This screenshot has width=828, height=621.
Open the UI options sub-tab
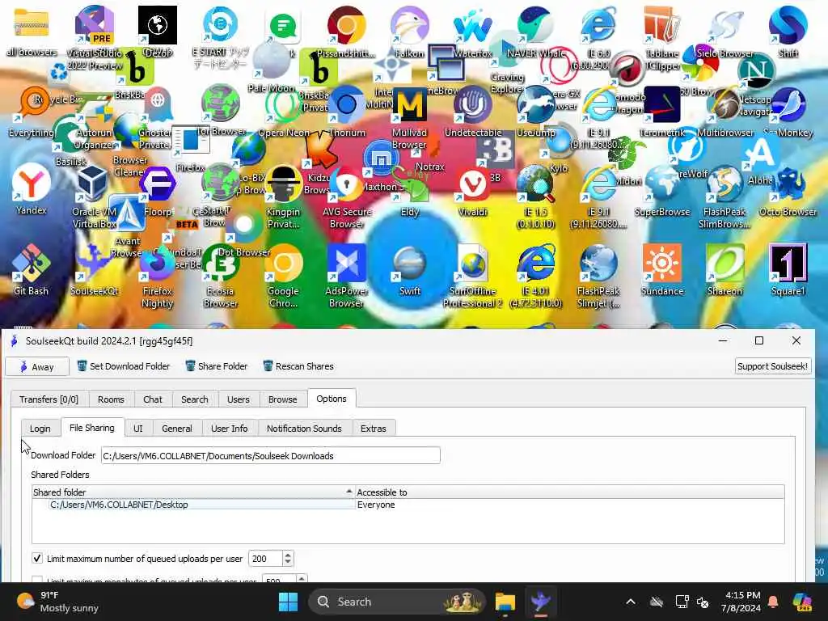click(137, 429)
